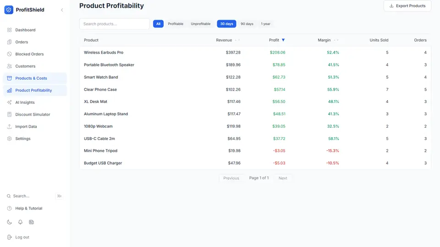Switch to the 90 days range
Viewport: 440px width, 247px height.
tap(247, 24)
